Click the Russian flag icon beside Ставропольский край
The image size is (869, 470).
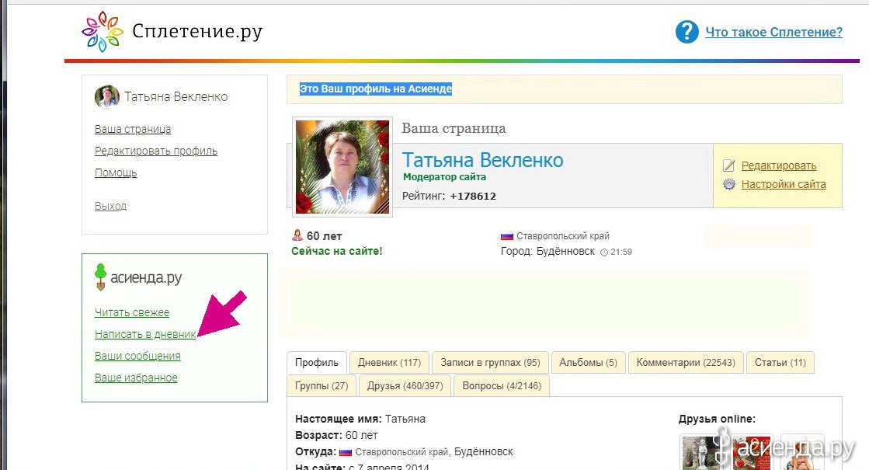point(506,236)
